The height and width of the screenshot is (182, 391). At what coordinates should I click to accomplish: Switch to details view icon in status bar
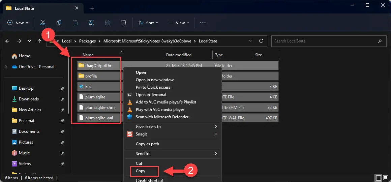tap(379, 178)
